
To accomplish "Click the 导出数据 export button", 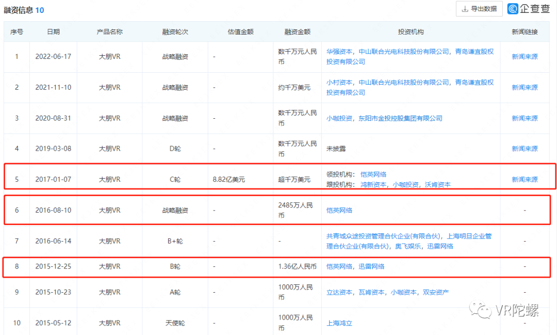I will [x=479, y=9].
